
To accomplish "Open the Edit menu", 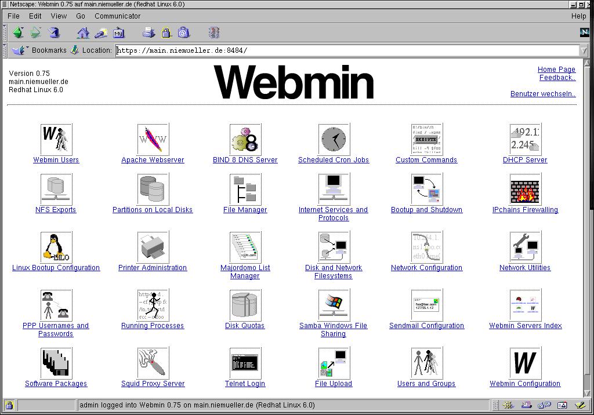I will [x=35, y=16].
